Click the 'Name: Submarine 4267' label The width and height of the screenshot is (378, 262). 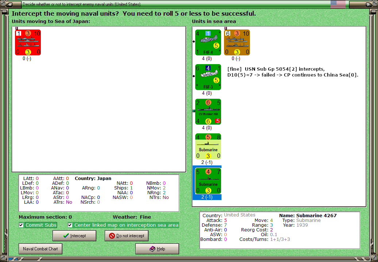308,215
